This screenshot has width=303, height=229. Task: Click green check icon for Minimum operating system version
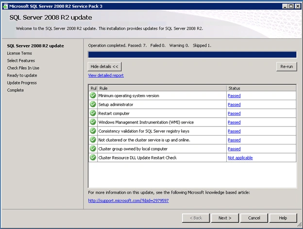pyautogui.click(x=93, y=95)
